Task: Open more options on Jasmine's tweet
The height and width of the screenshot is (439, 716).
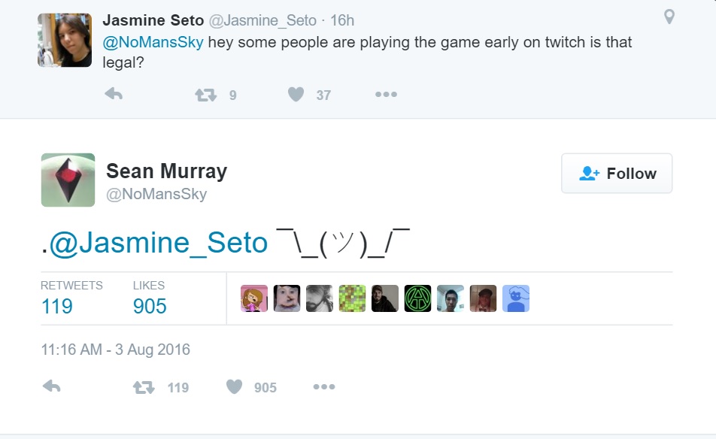Action: pyautogui.click(x=386, y=95)
